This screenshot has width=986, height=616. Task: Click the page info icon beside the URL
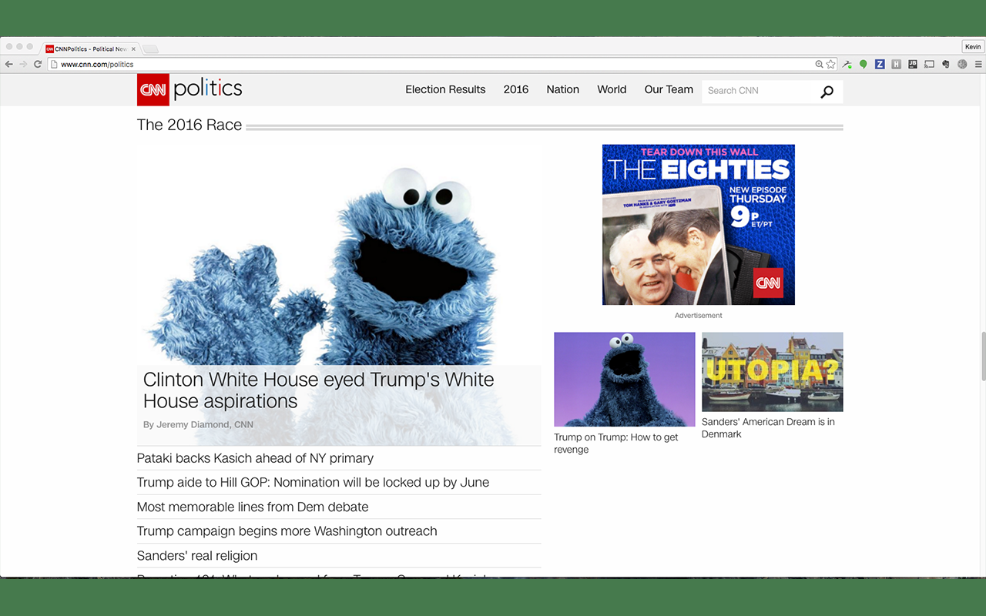[55, 65]
